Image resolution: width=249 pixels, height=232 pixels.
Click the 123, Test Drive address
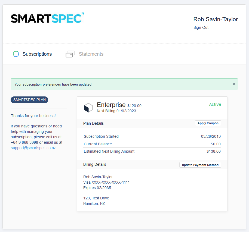click(96, 198)
